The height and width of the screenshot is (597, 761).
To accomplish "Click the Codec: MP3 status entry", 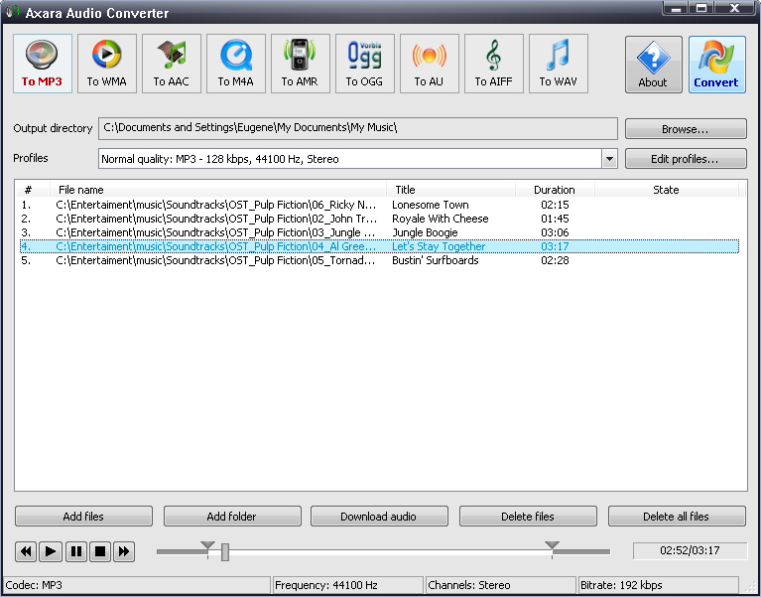I will click(137, 585).
